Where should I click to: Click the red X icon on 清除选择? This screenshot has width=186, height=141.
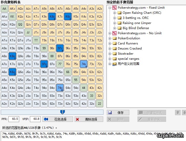click(77, 119)
